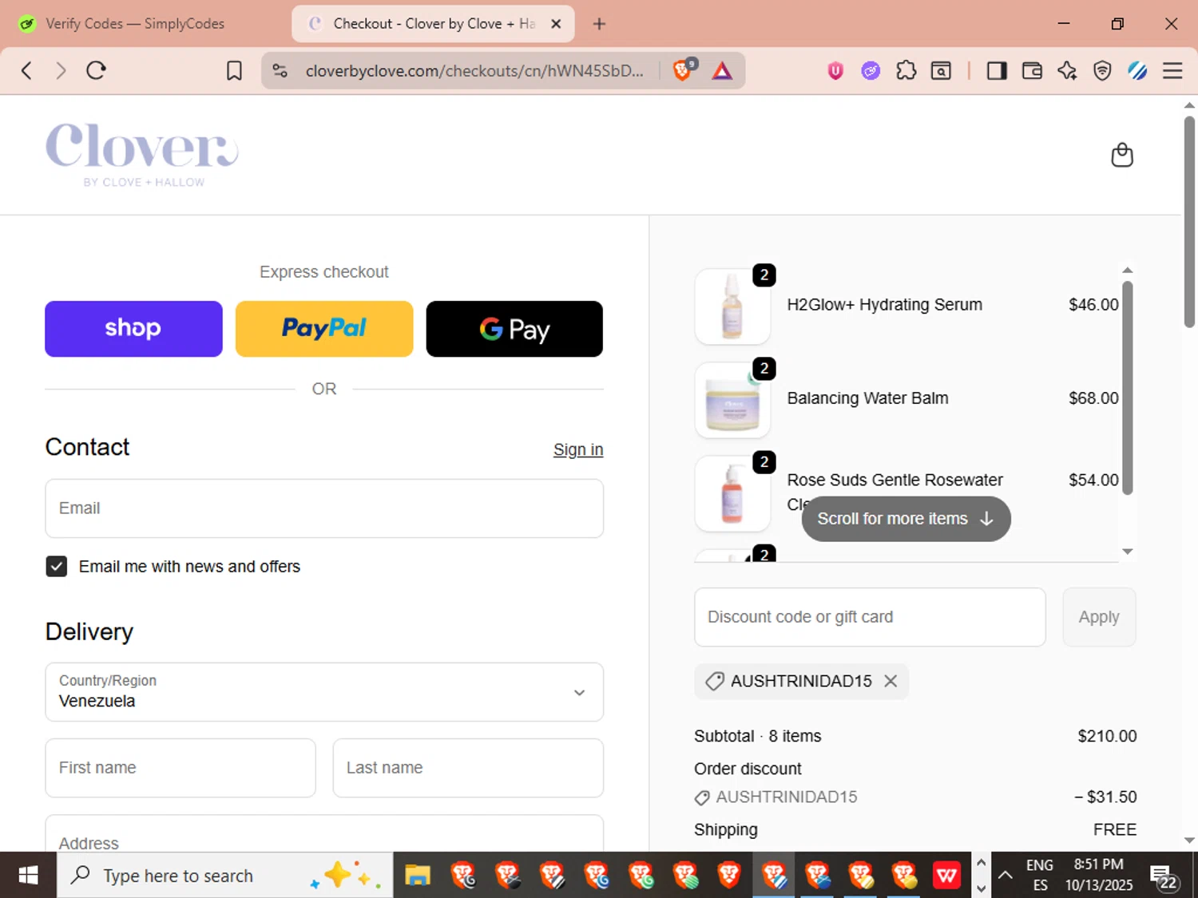Click the Windows search box
The width and height of the screenshot is (1198, 898).
pos(224,876)
